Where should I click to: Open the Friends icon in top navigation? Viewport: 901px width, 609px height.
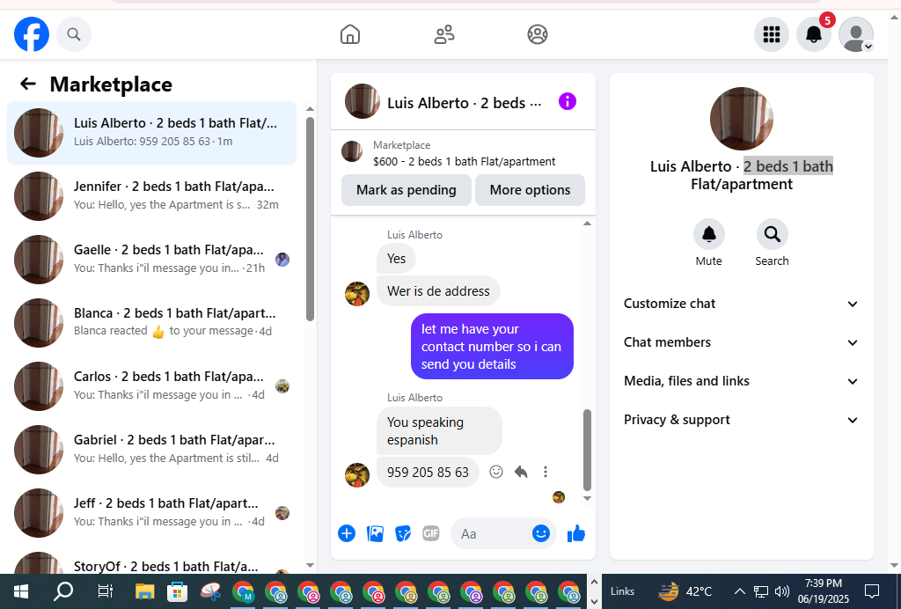443,34
